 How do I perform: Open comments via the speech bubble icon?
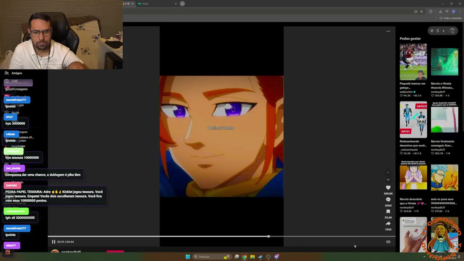[x=388, y=199]
